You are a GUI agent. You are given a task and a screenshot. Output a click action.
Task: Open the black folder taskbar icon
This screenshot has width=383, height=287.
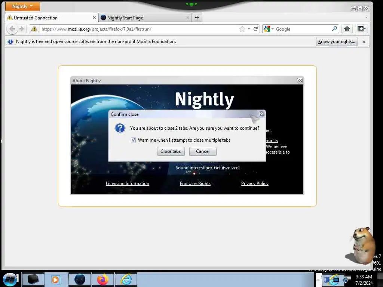coord(33,280)
